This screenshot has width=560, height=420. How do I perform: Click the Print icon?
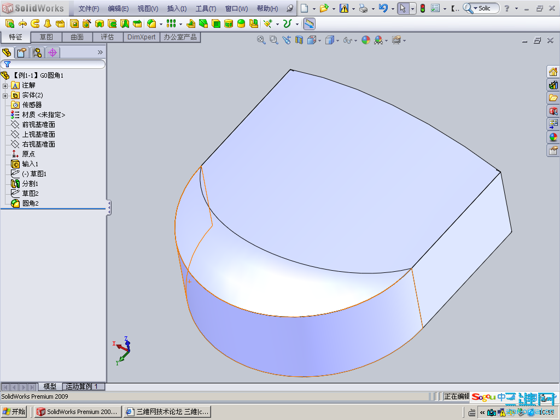pos(363,8)
